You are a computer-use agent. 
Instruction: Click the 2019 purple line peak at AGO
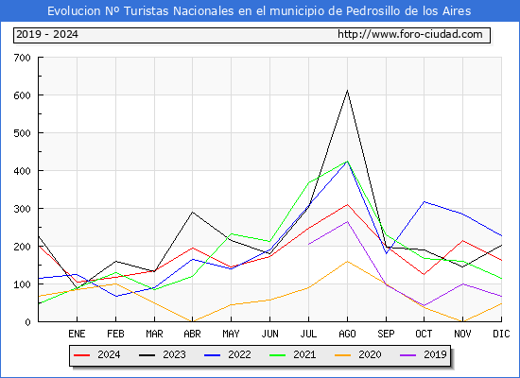(x=347, y=221)
